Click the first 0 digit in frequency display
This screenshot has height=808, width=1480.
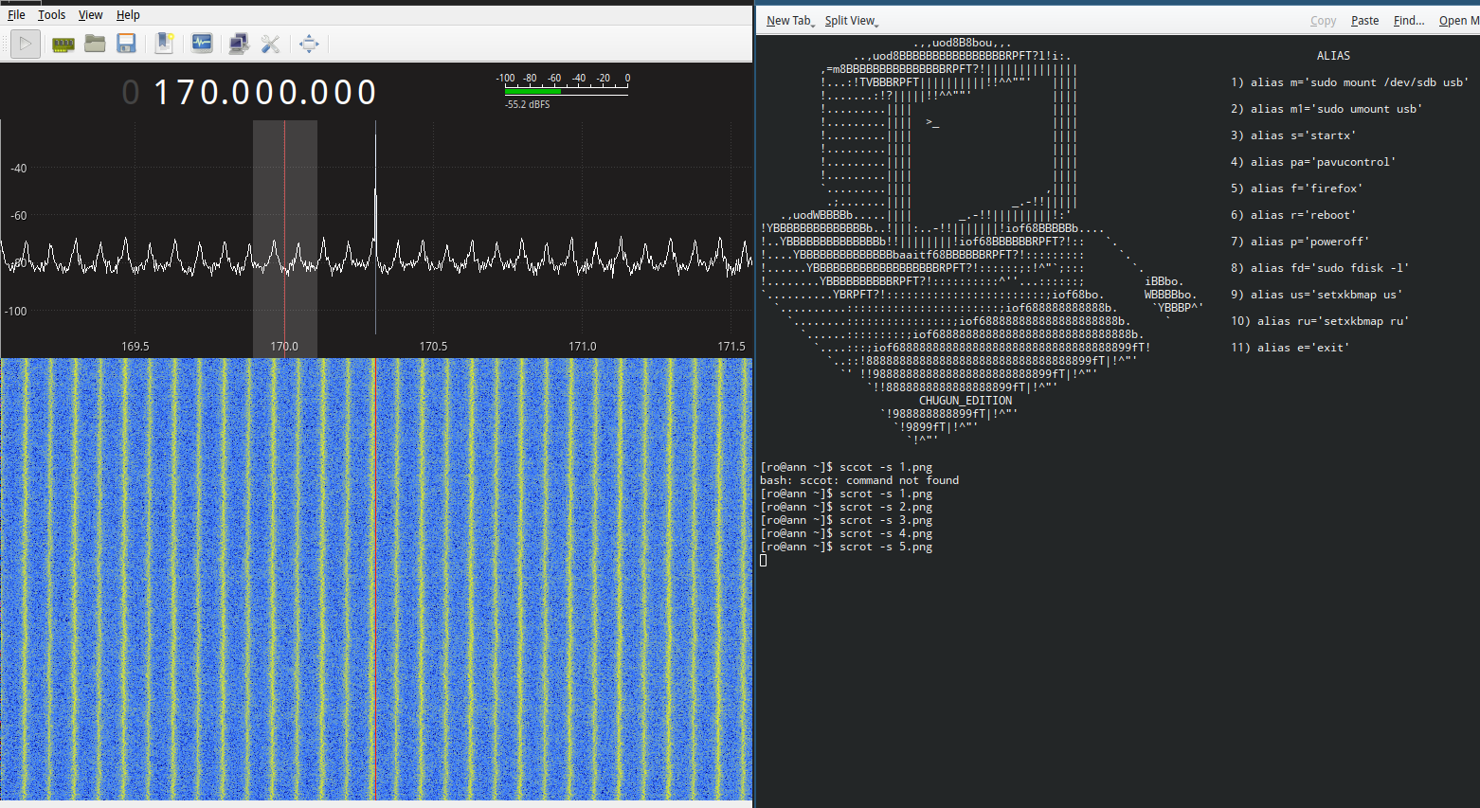click(131, 93)
